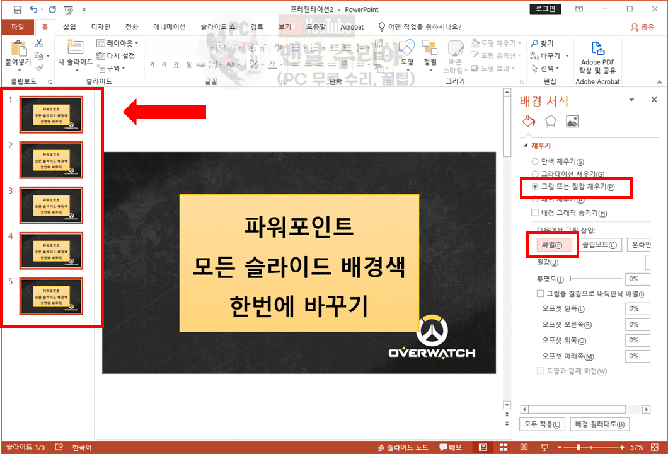Click the Find magnifier tool
Screen dimensions: 668x454
[x=542, y=43]
